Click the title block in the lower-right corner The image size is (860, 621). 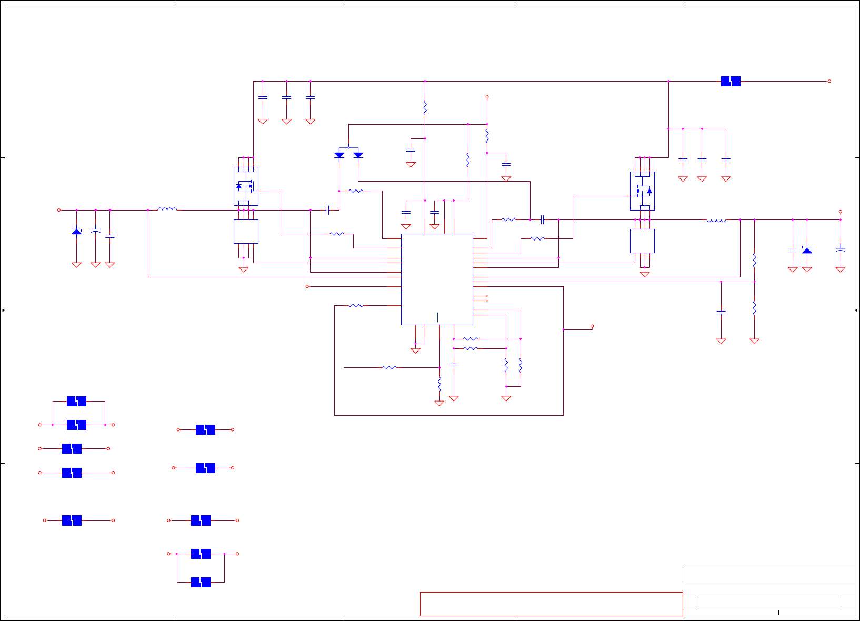(768, 591)
